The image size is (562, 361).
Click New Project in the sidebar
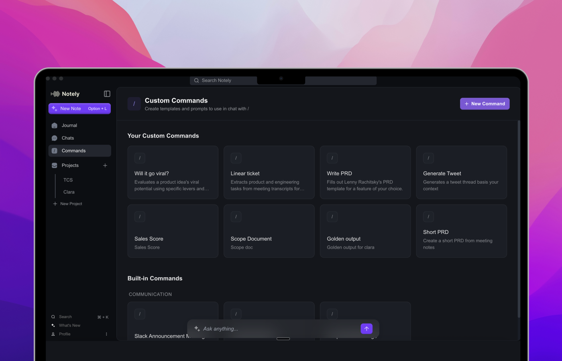67,203
